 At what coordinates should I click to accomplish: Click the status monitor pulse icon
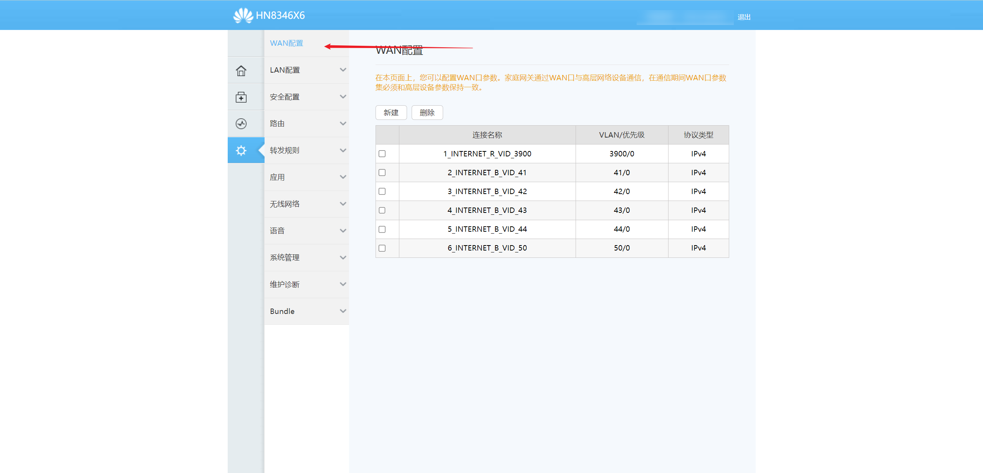(241, 124)
